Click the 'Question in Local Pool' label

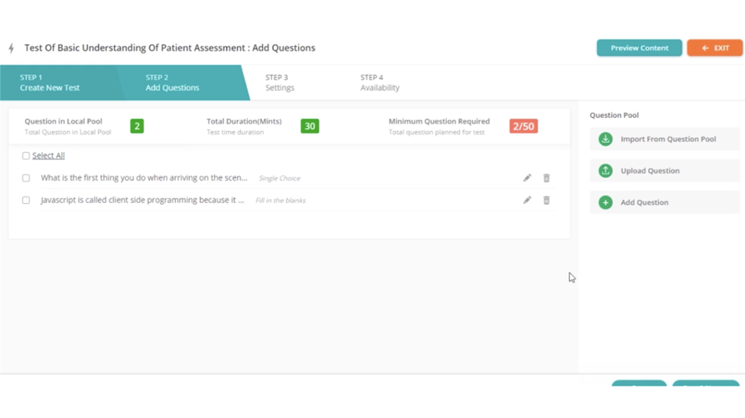point(63,121)
